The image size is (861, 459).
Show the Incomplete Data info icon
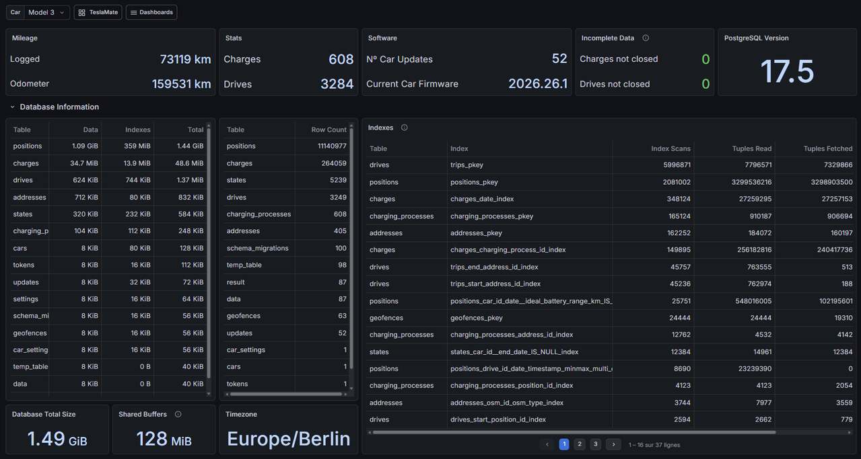646,38
